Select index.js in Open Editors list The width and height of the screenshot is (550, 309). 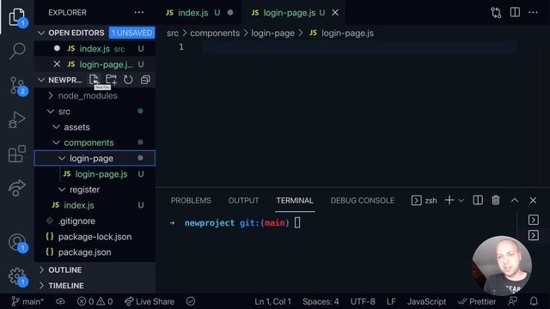[x=95, y=49]
